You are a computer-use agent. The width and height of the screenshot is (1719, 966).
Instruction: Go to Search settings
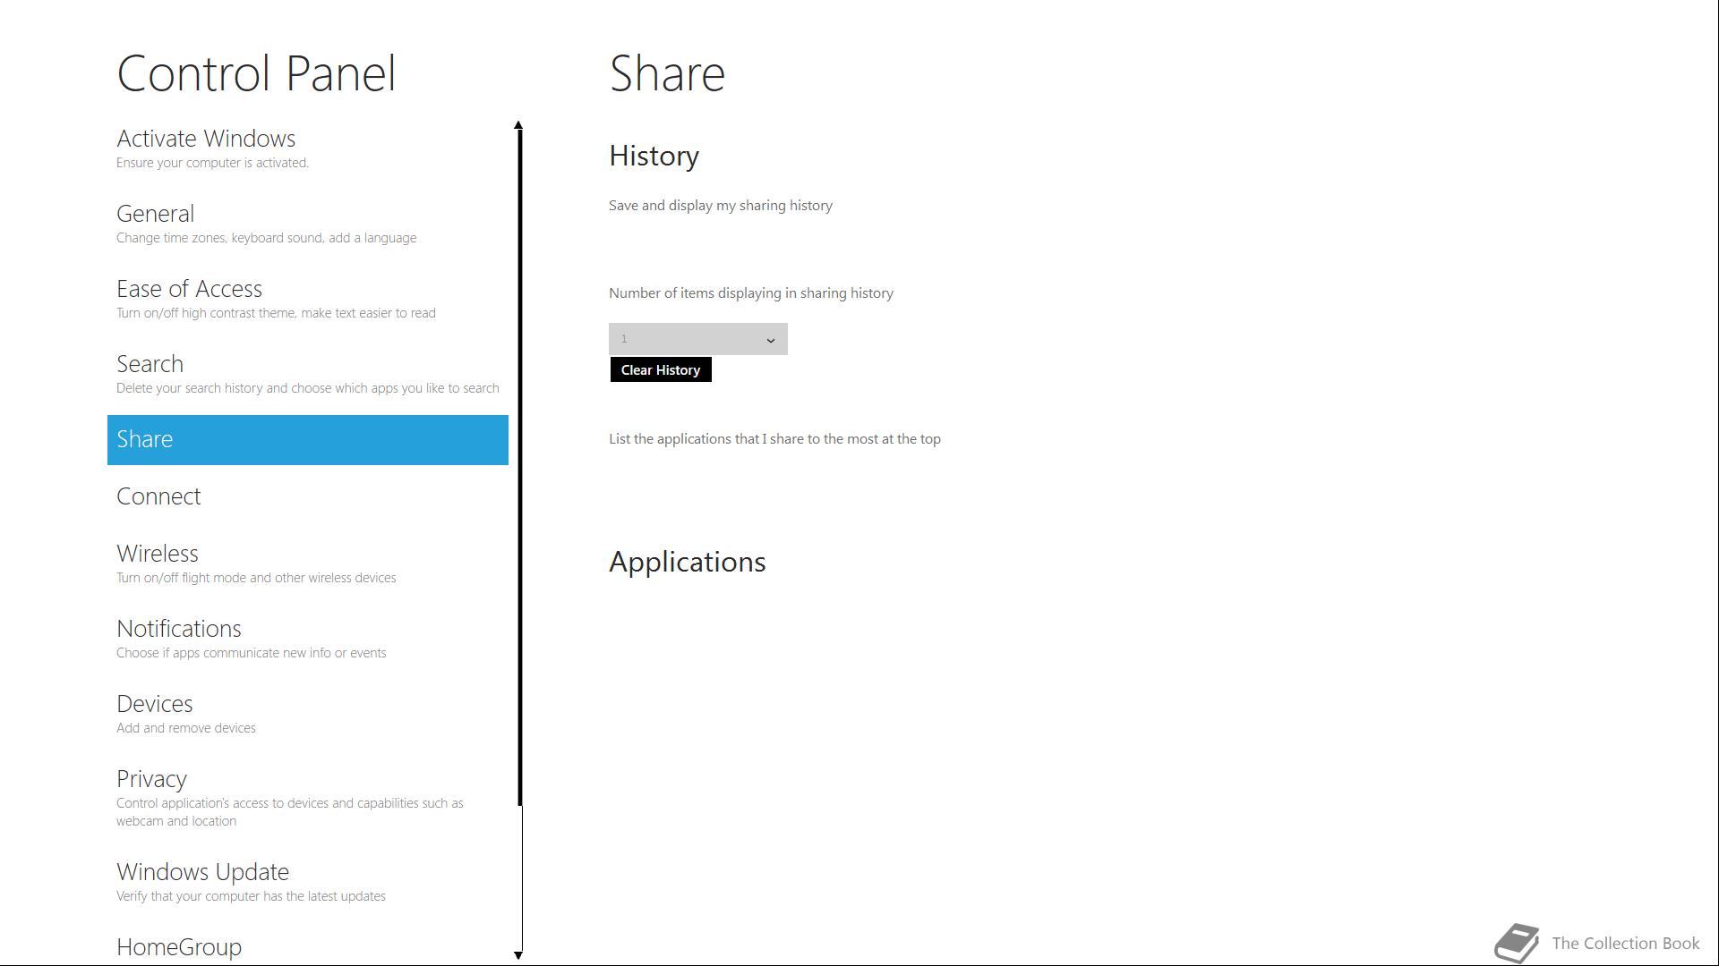[307, 374]
